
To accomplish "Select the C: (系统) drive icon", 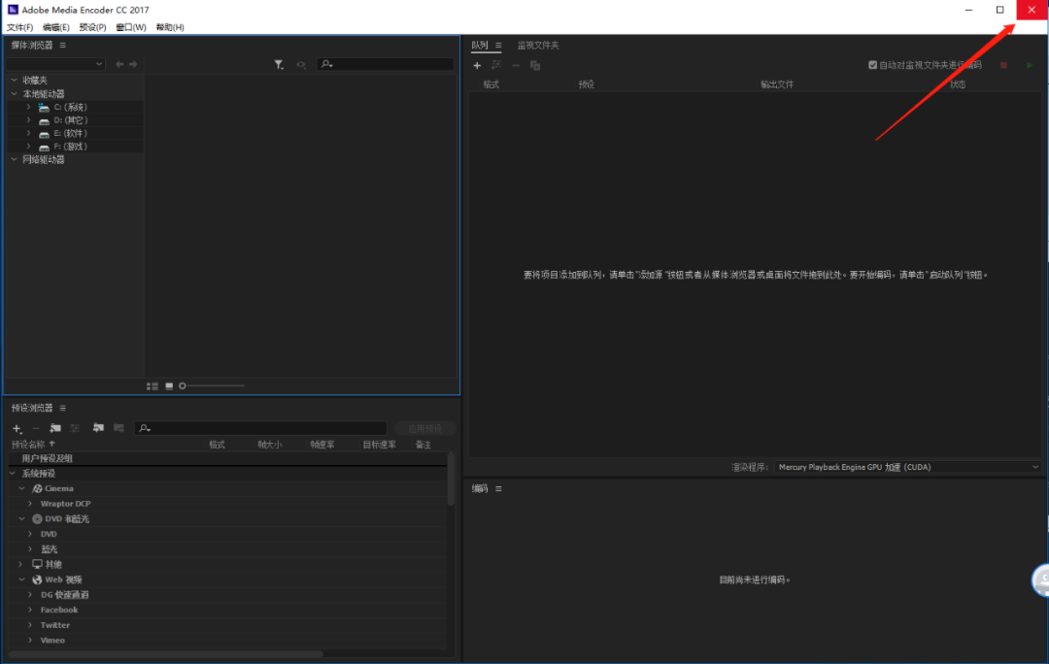I will (44, 107).
